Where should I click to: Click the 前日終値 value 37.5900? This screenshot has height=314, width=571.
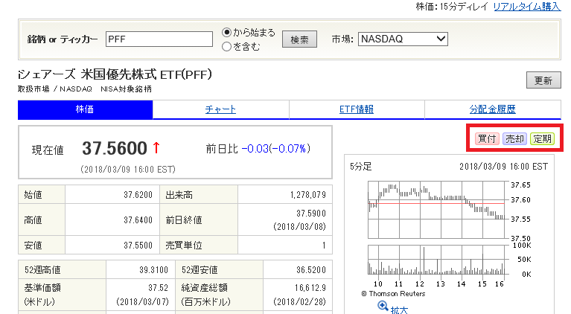tap(311, 214)
